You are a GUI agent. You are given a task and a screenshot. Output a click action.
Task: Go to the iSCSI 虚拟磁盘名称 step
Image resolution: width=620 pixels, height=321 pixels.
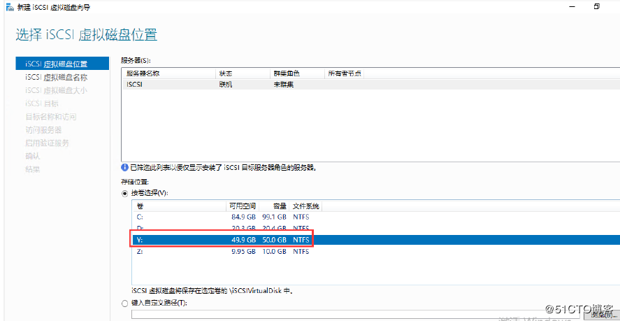coord(57,77)
